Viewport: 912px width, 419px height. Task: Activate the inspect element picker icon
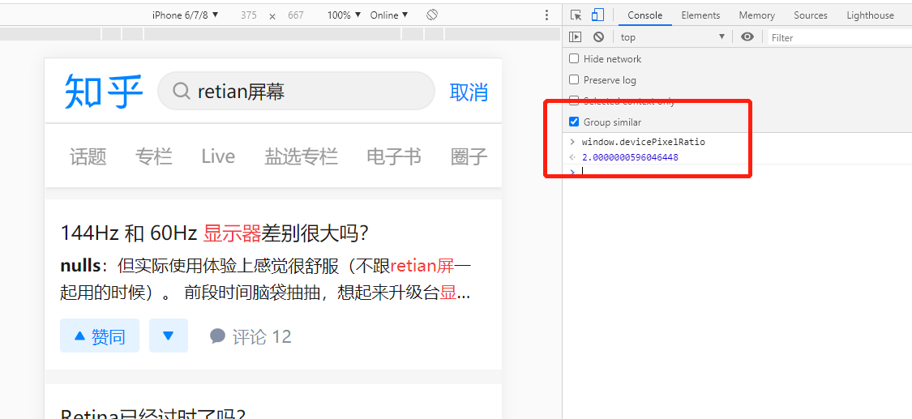(x=576, y=15)
